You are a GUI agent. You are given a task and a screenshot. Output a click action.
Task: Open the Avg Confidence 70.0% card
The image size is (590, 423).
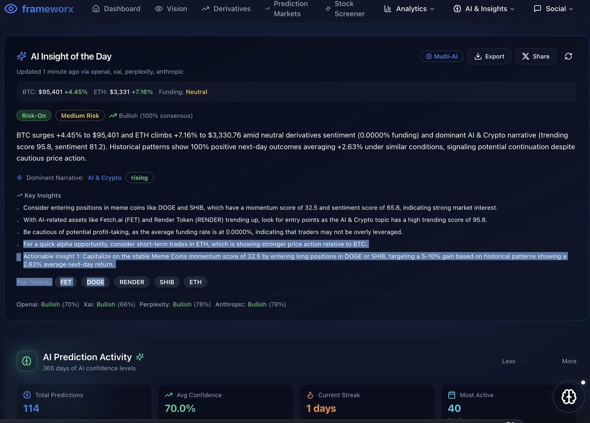(x=226, y=403)
